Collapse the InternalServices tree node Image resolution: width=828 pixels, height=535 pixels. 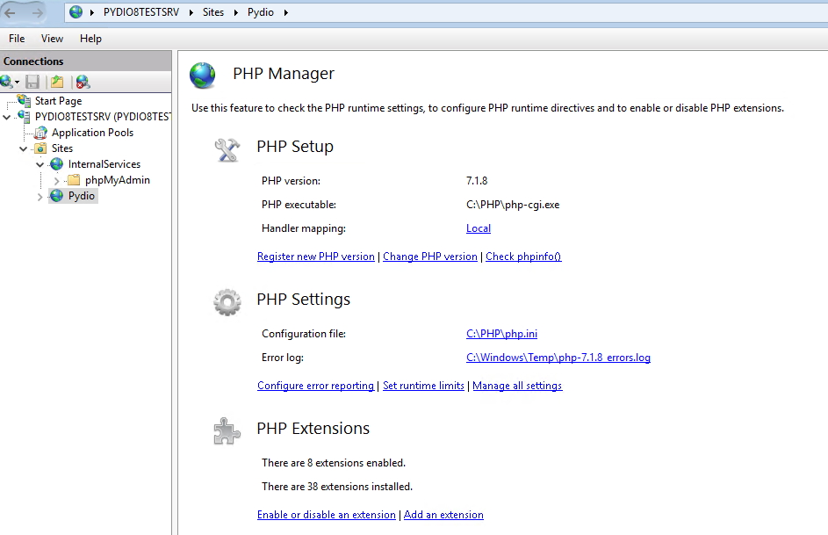click(x=40, y=165)
